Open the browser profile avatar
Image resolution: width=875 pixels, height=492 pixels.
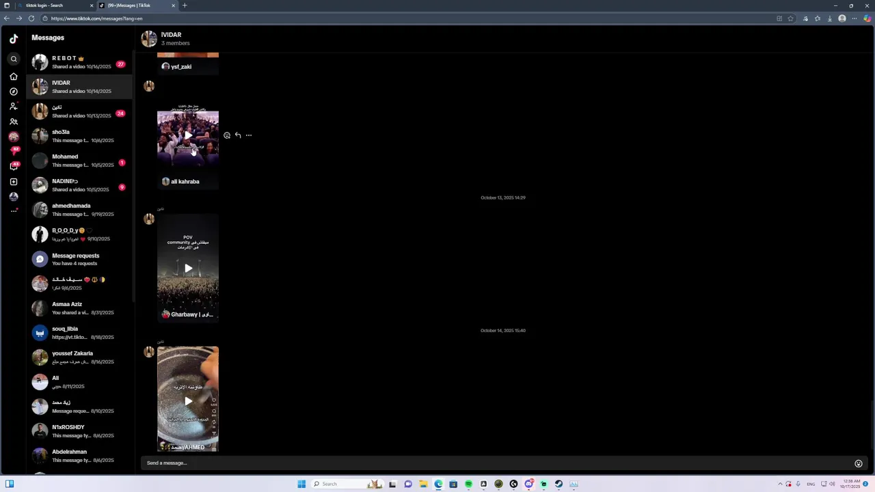842,18
